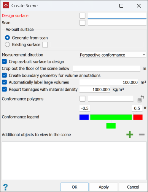Click the 0.5 upper tolerance field
This screenshot has width=148, height=192.
tap(137, 108)
